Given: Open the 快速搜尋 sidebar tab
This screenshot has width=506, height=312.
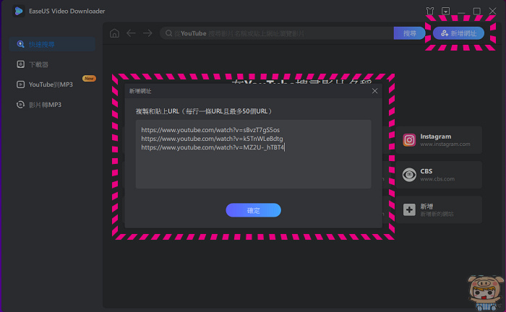Looking at the screenshot, I should [52, 44].
